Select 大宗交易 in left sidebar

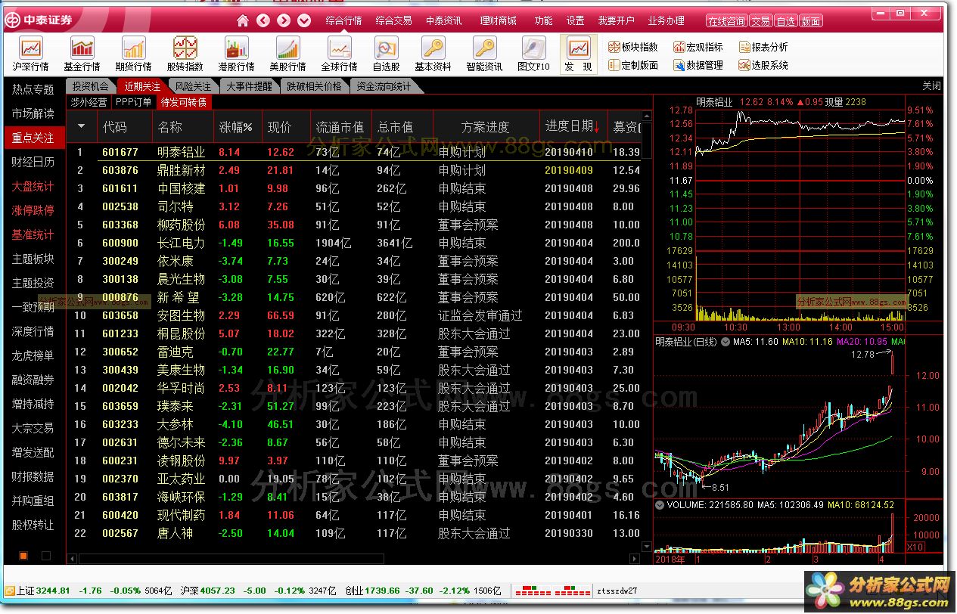(x=33, y=428)
